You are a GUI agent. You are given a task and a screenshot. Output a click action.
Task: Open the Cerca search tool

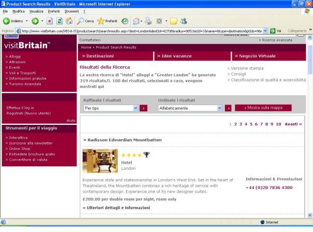click(x=85, y=21)
